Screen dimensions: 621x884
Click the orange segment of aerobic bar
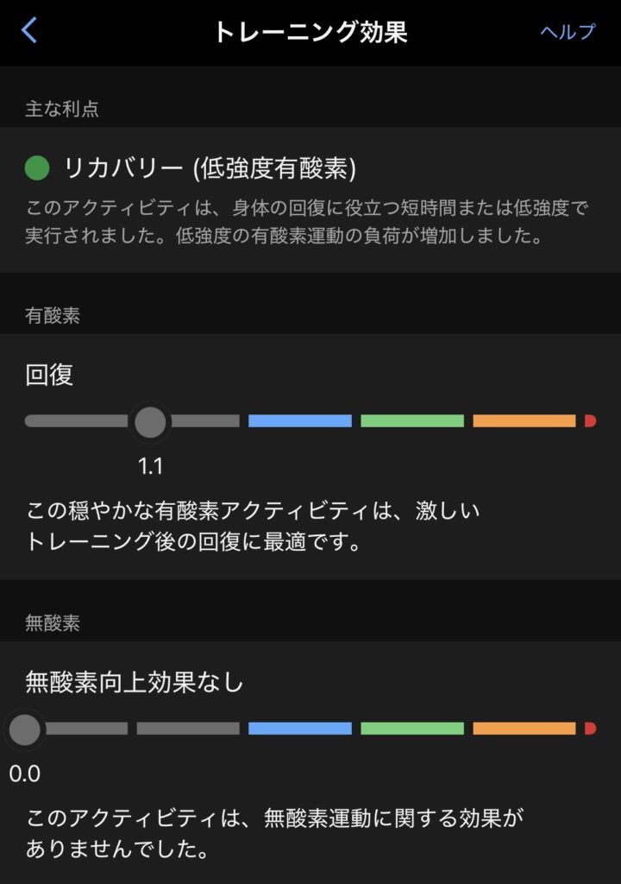[524, 421]
